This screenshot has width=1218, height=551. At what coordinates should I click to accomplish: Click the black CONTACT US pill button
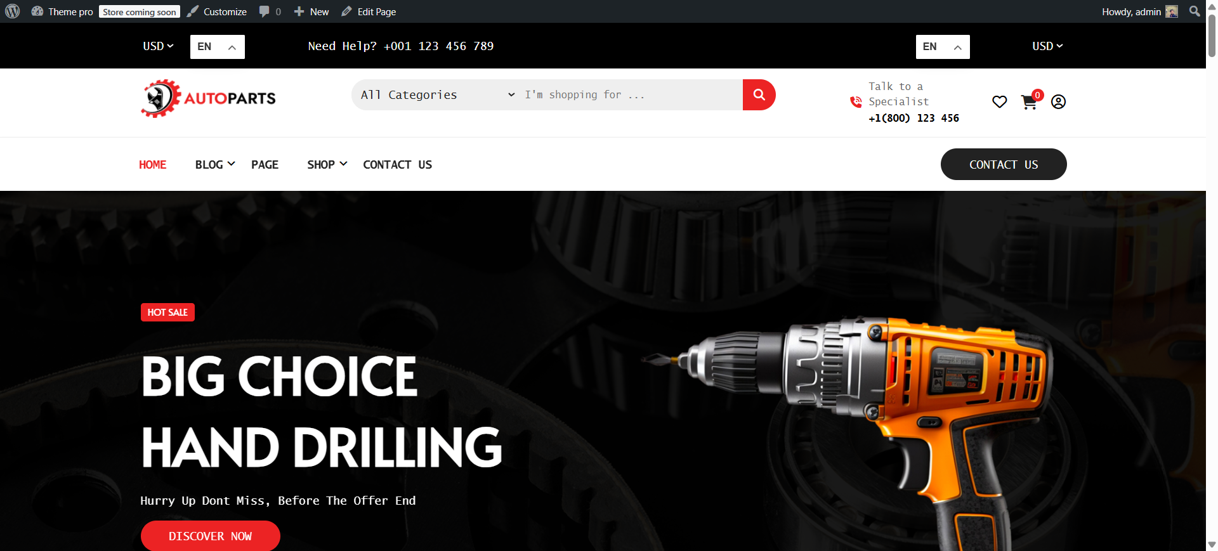(x=1004, y=164)
